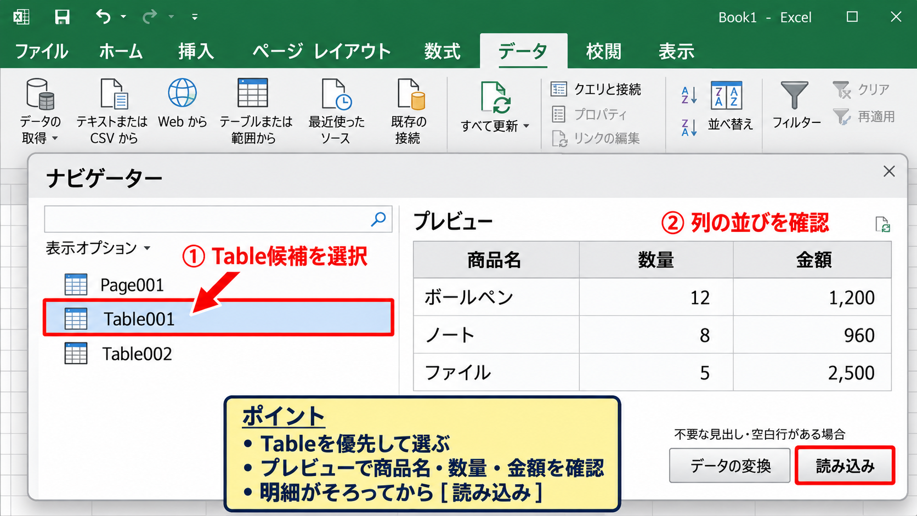The width and height of the screenshot is (917, 516).
Task: Click the magnifier search icon
Action: (378, 219)
